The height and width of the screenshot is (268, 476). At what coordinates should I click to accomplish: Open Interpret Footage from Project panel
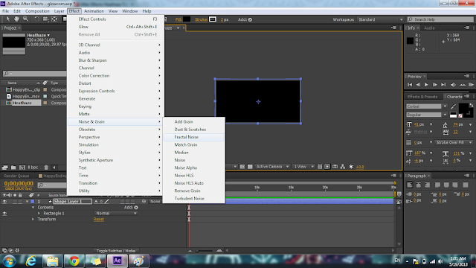[5, 167]
